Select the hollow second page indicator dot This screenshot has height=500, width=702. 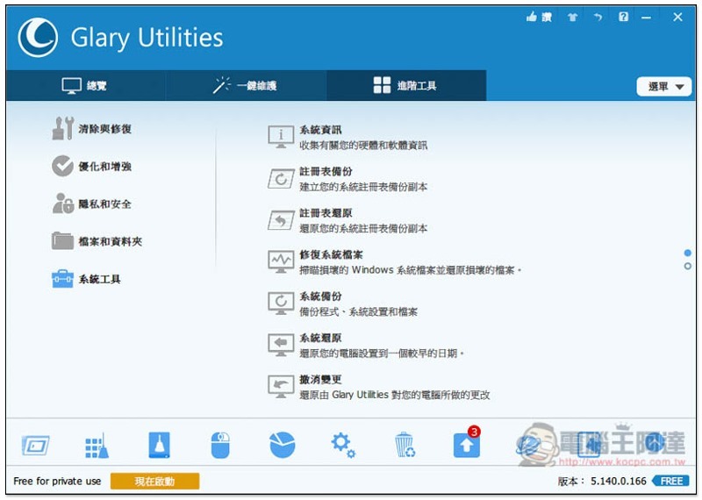[x=688, y=267]
